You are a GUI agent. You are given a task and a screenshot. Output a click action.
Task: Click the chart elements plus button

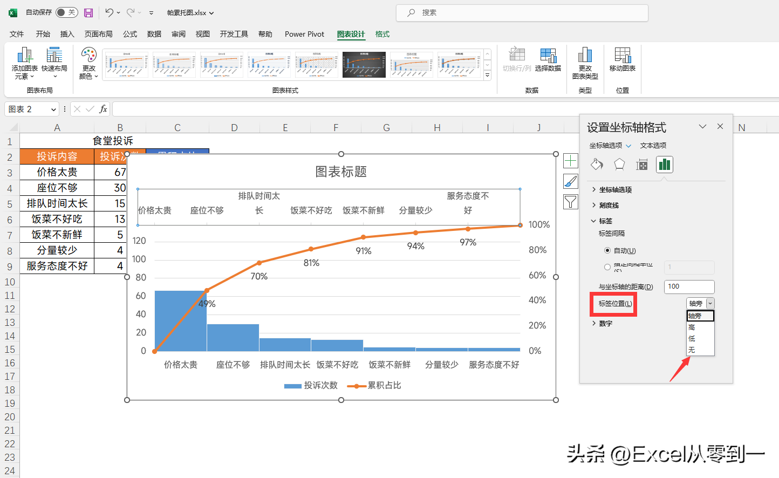tap(571, 161)
